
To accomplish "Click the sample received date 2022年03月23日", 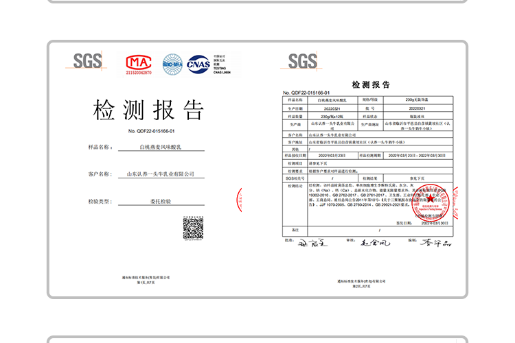I will [332, 156].
